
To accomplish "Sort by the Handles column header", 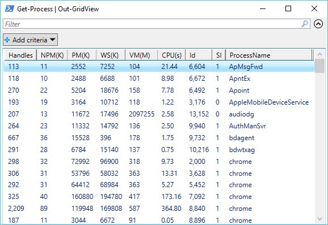I will click(20, 55).
